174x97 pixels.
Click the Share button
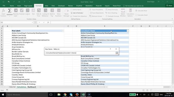pyautogui.click(x=169, y=5)
